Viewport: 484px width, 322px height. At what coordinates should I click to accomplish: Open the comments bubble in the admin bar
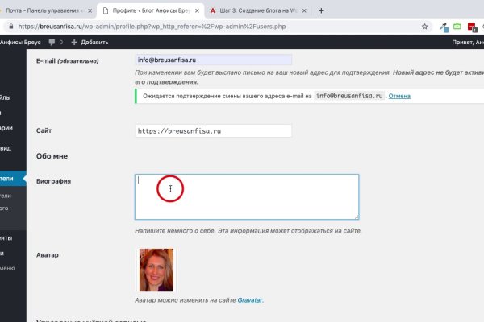click(x=50, y=42)
